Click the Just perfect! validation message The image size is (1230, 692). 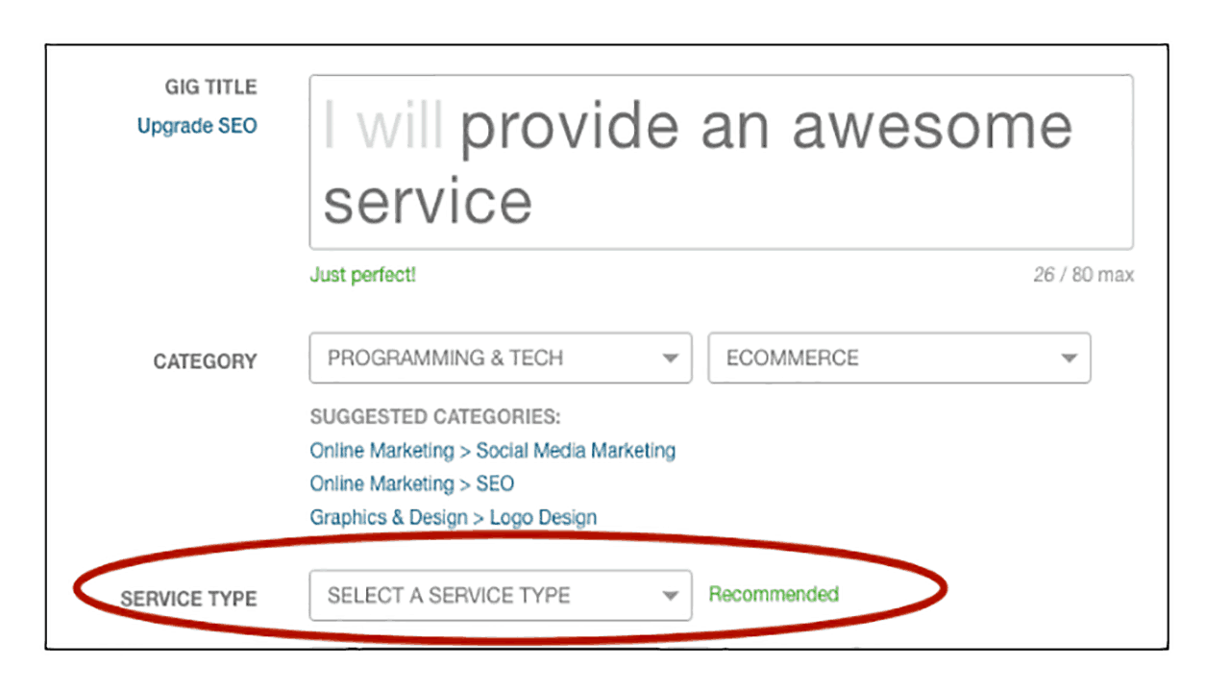tap(362, 276)
